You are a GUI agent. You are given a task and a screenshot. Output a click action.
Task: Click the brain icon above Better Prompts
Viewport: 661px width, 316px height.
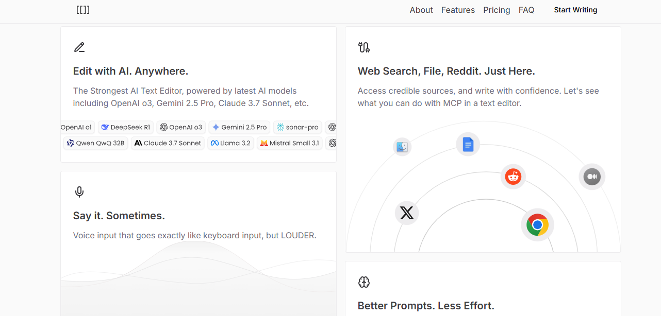[364, 282]
